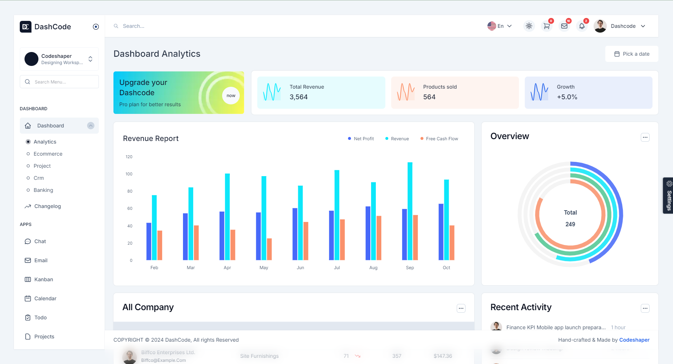673x364 pixels.
Task: Toggle the light/dark theme sun icon
Action: point(529,26)
